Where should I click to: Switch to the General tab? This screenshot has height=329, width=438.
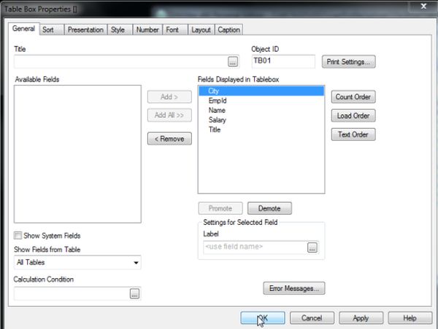point(23,28)
